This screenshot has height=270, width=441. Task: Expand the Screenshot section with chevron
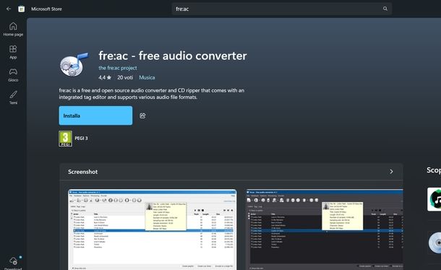[391, 172]
